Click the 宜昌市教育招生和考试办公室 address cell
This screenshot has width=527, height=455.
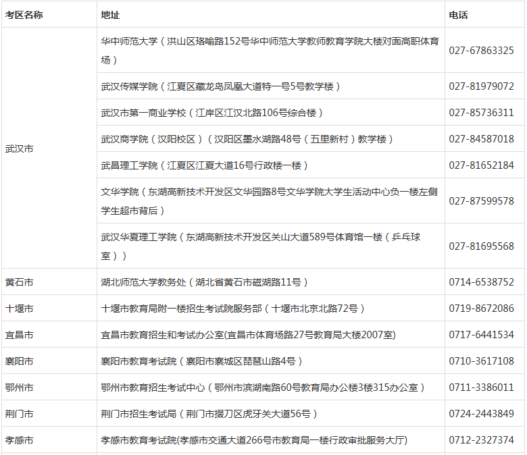coord(270,334)
